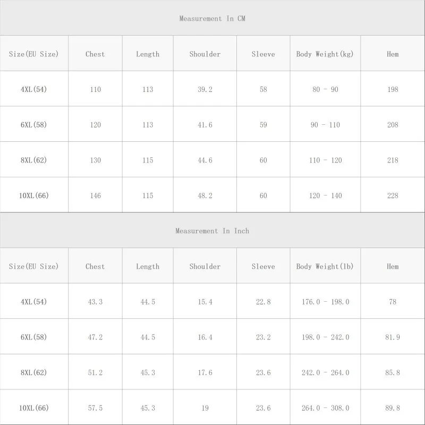Select the "Body Weight(lb)" column header
Screen dimensions: 425x425
click(x=325, y=267)
